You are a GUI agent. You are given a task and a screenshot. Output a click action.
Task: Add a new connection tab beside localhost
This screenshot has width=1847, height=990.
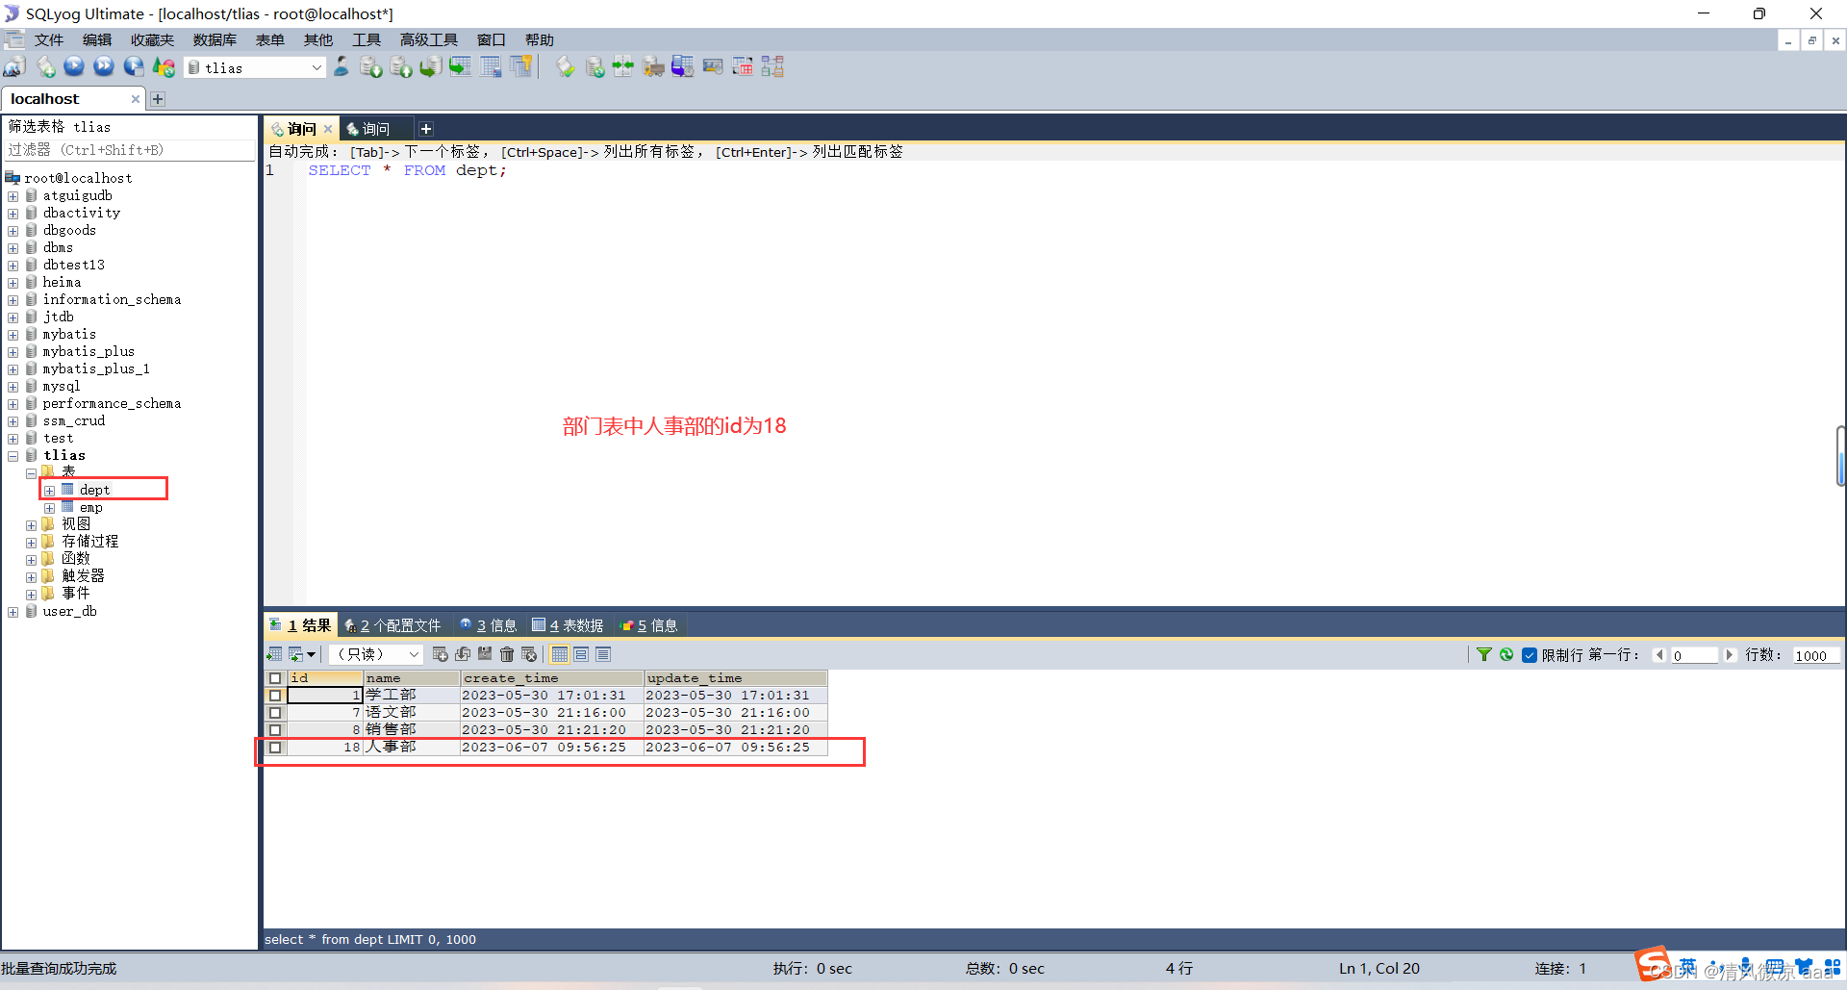pyautogui.click(x=158, y=99)
